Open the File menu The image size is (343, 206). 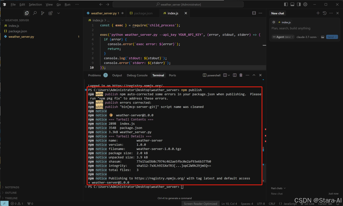pyautogui.click(x=13, y=4)
